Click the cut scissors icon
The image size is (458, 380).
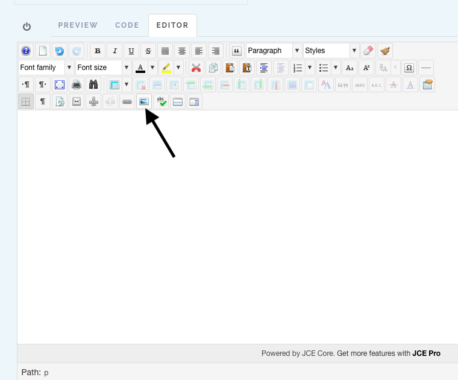pyautogui.click(x=195, y=68)
